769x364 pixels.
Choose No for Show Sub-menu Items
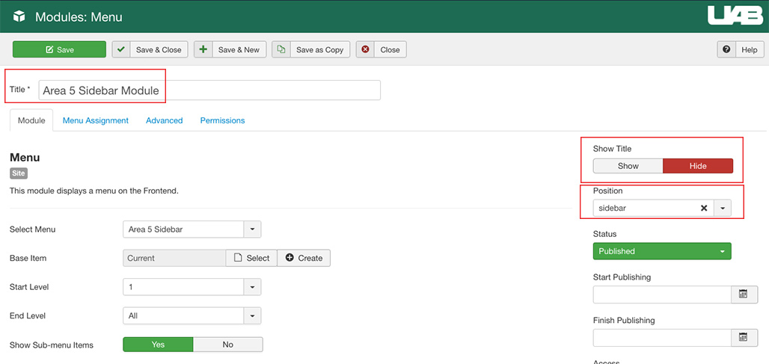point(227,345)
